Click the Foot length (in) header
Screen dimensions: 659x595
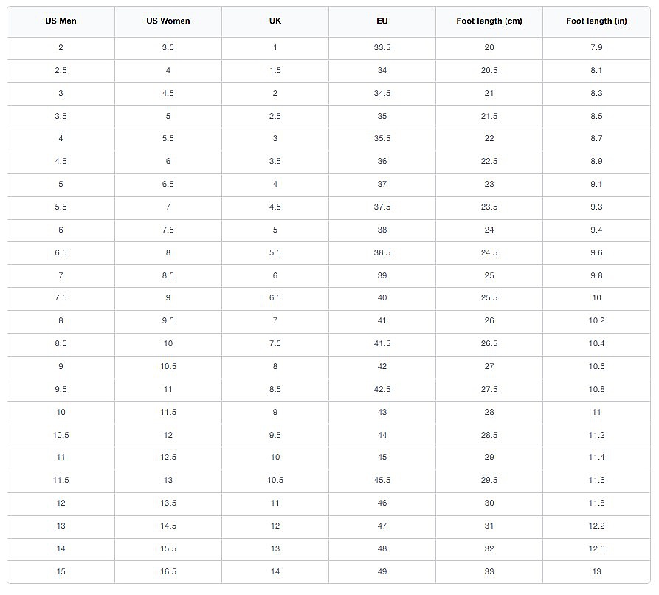[x=596, y=21]
